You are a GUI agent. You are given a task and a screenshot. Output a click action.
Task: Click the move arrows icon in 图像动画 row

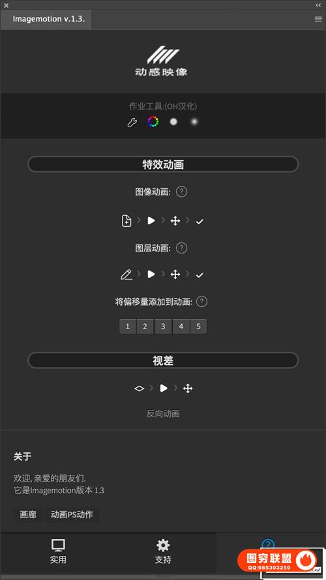[x=175, y=221]
